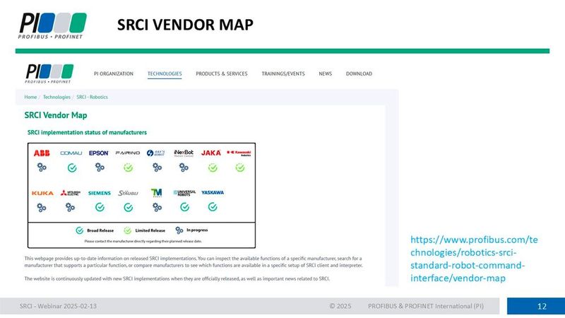
Task: Click the gears status icon under TM Robot
Action: [x=157, y=207]
